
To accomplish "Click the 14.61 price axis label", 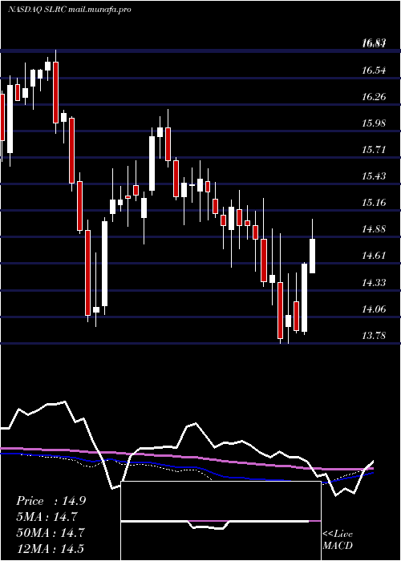I will click(x=374, y=256).
